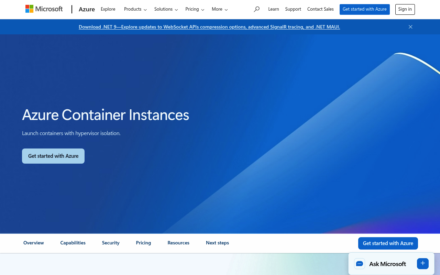This screenshot has width=440, height=275.
Task: Click hero Get started with Azure button
Action: 53,156
